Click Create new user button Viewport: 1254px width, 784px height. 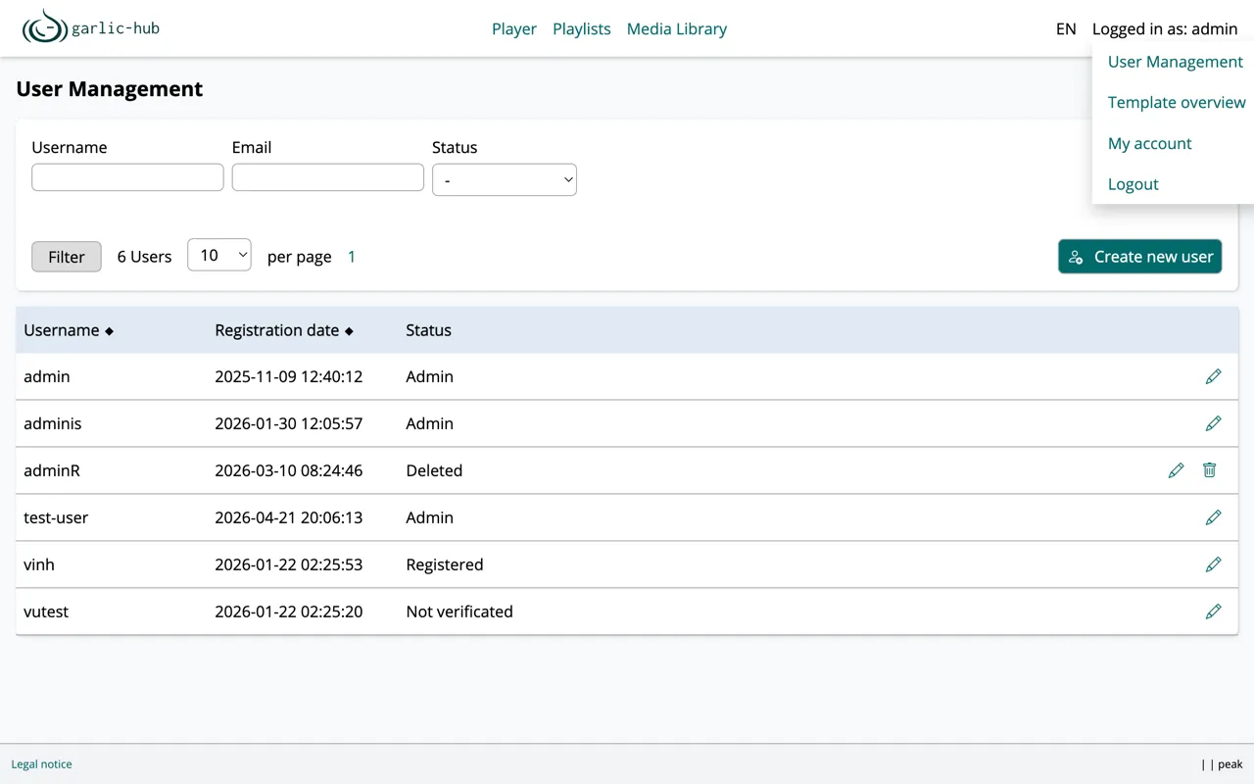1139,257
